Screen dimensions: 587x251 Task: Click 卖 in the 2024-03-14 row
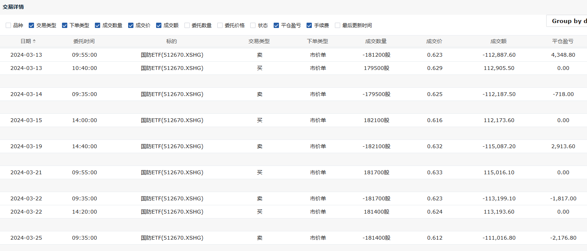[x=260, y=94]
